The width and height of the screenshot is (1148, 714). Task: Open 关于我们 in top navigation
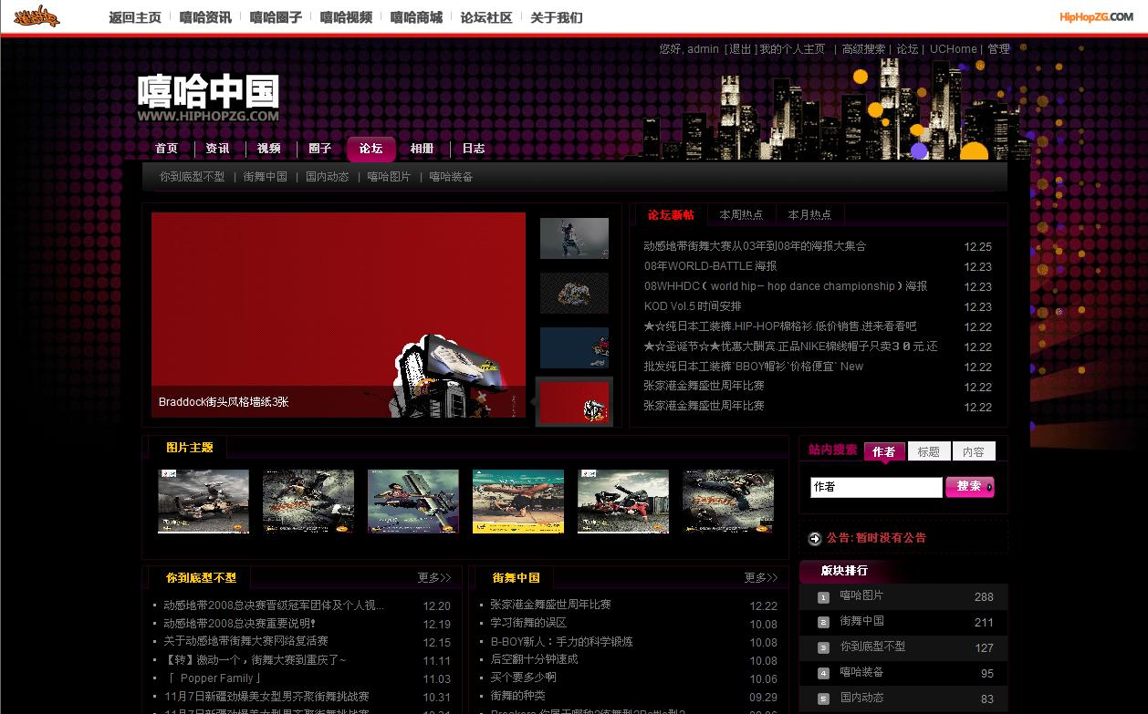(x=557, y=17)
